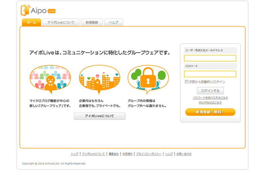The height and width of the screenshot is (171, 261).
Task: Open the プライバシーポリシー footer link
Action: (x=148, y=154)
